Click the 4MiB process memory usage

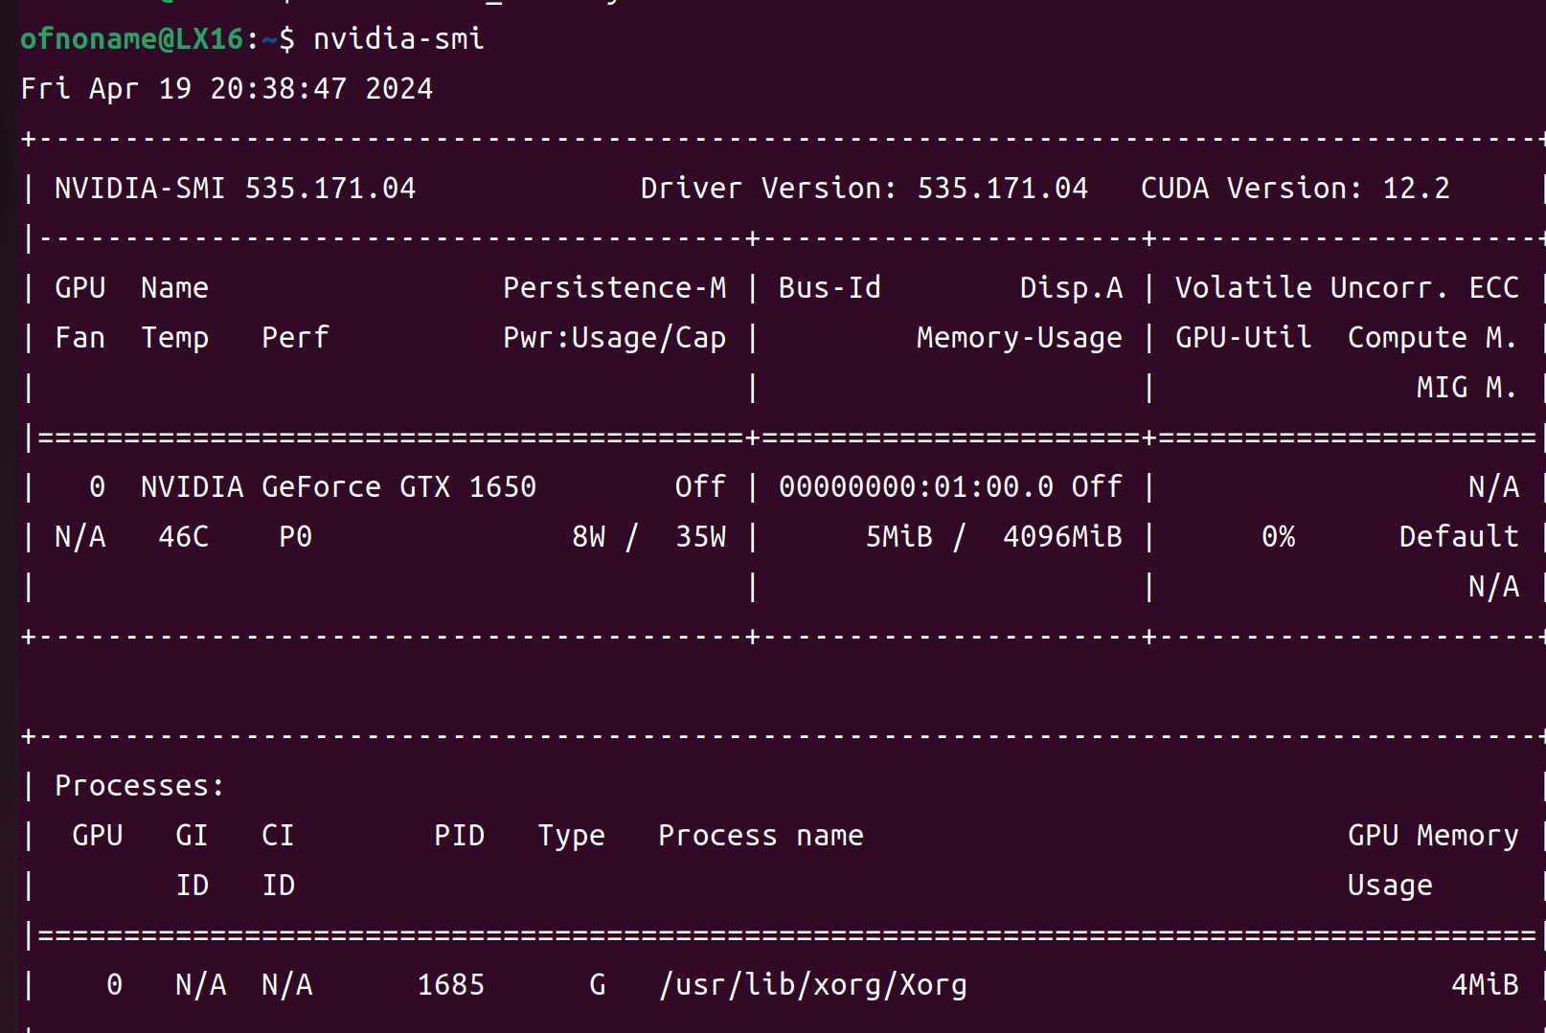(1485, 985)
